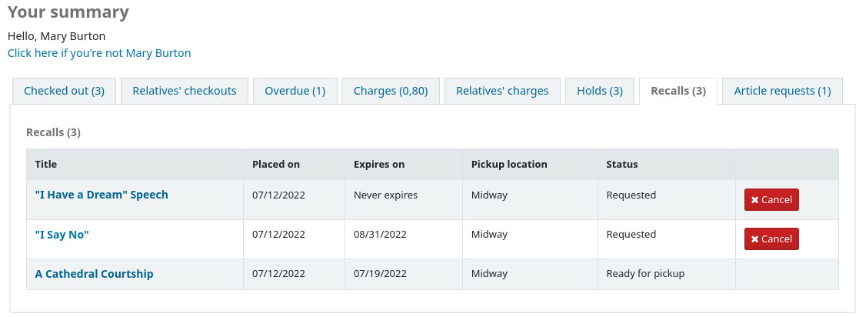This screenshot has height=317, width=859.
Task: Click the Ready for pickup status cell
Action: coord(645,274)
